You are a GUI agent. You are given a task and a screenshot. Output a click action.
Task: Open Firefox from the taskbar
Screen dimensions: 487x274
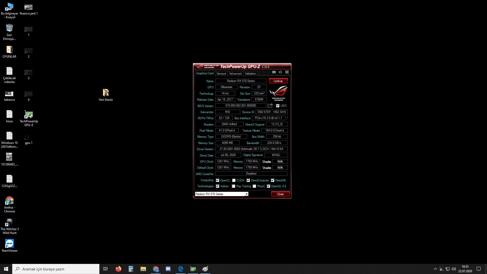click(118, 269)
